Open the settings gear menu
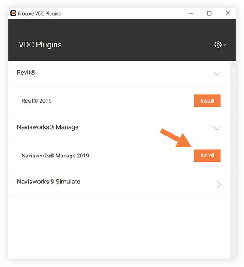The width and height of the screenshot is (244, 267). coord(218,45)
